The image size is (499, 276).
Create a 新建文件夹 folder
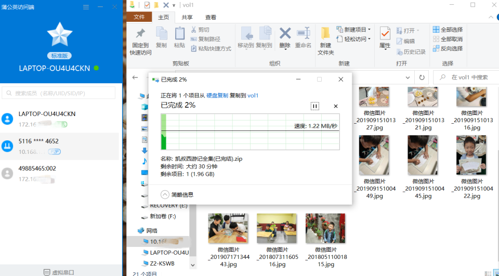point(325,41)
